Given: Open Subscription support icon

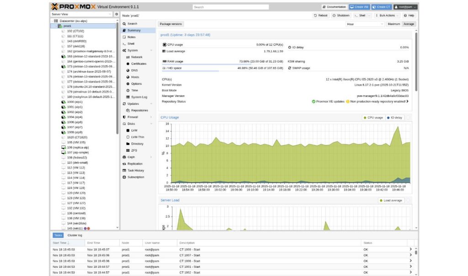Looking at the screenshot, I should pyautogui.click(x=124, y=177).
